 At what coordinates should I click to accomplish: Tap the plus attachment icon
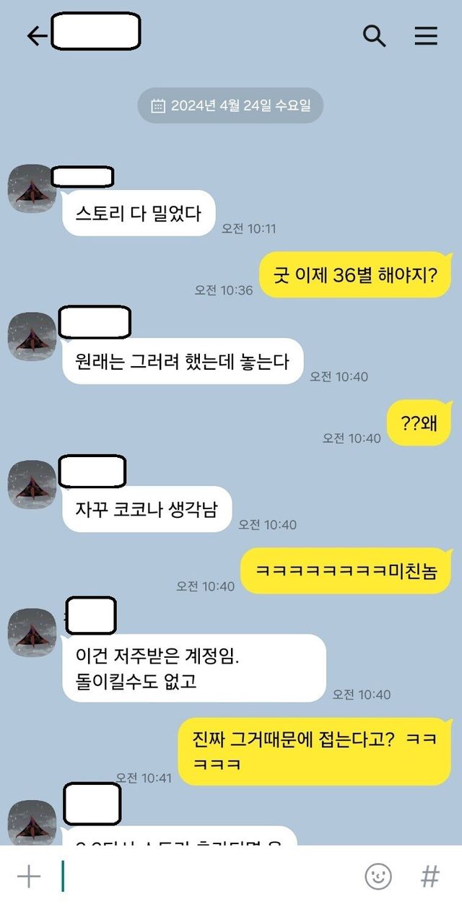[x=29, y=876]
